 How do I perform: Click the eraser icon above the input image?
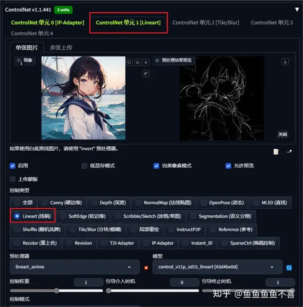tap(137, 63)
